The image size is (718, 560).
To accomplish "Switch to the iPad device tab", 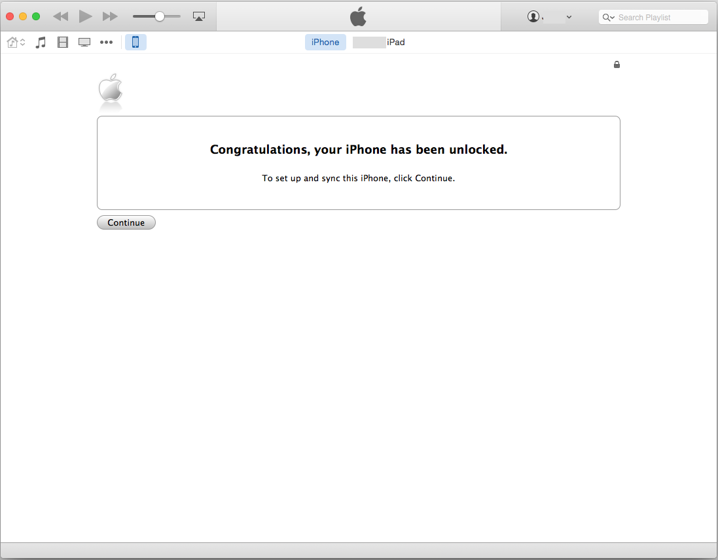I will [379, 42].
